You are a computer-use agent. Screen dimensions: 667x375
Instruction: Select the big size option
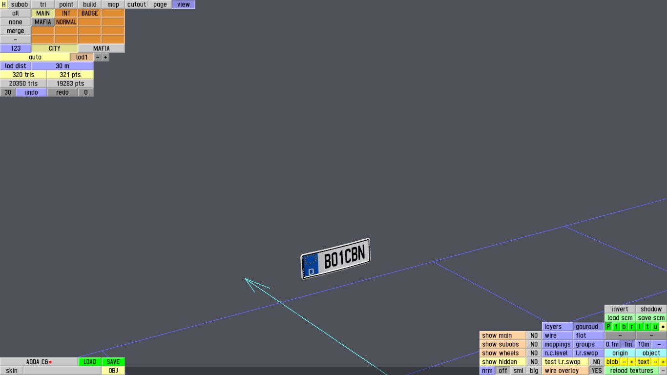coord(534,371)
